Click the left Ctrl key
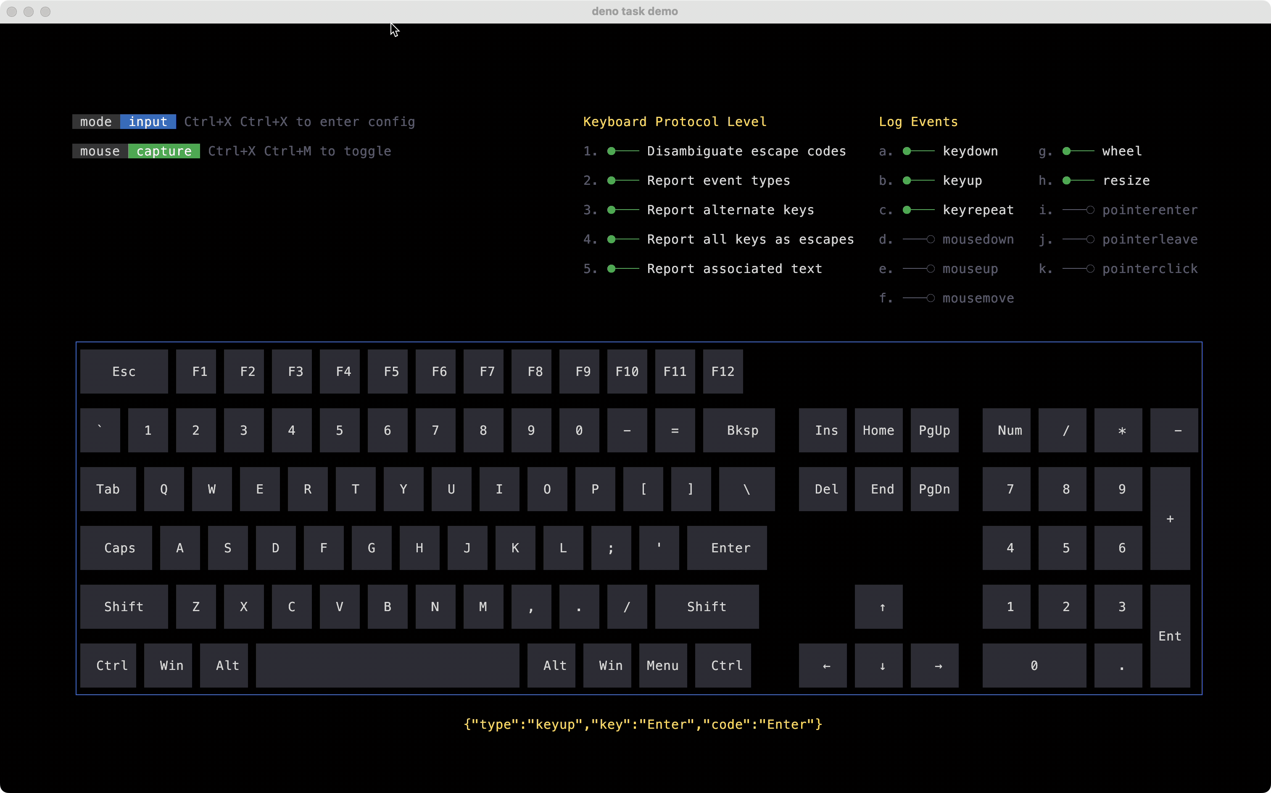 tap(108, 665)
